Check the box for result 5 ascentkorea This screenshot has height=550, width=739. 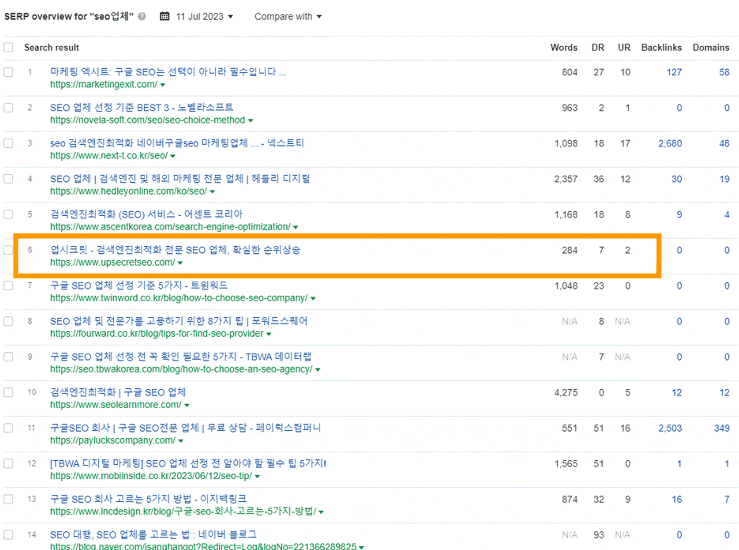[x=8, y=214]
